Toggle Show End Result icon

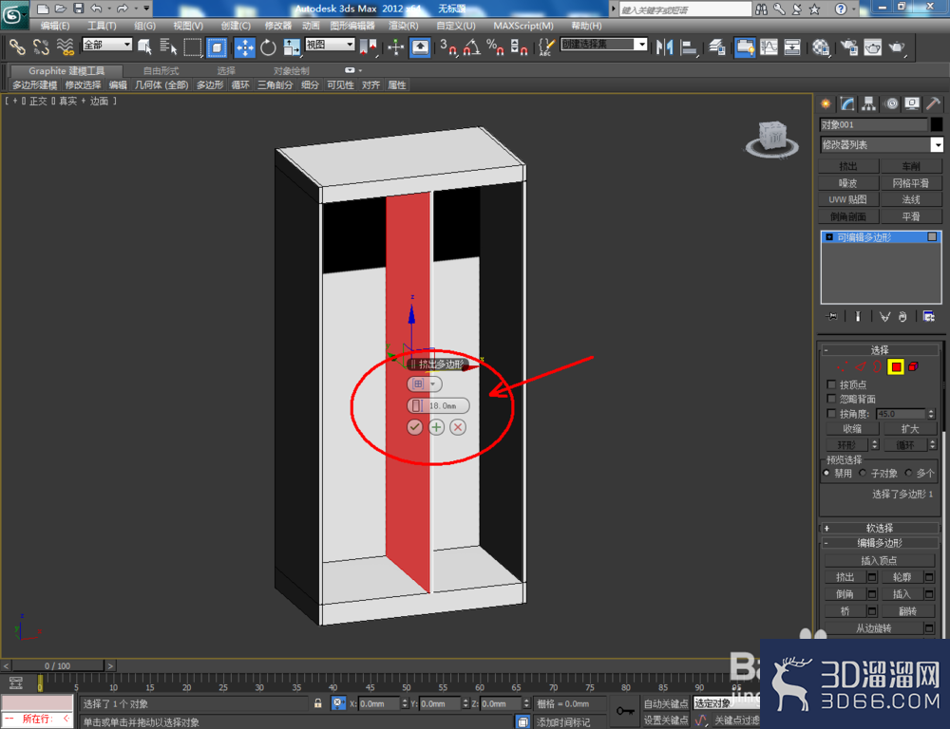857,316
